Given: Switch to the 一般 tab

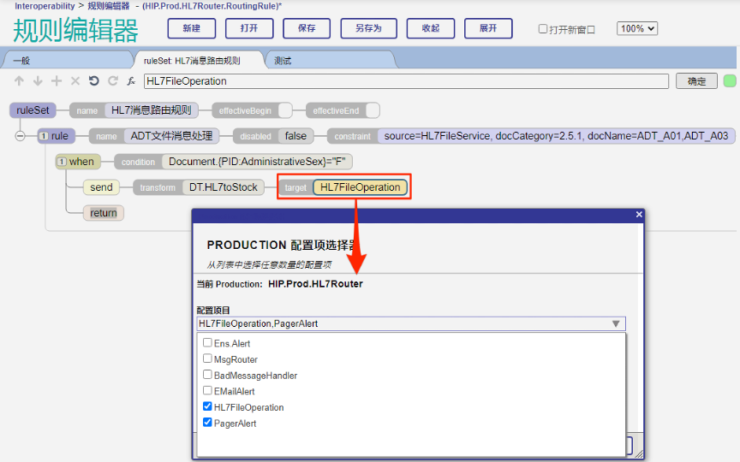Looking at the screenshot, I should coord(22,61).
